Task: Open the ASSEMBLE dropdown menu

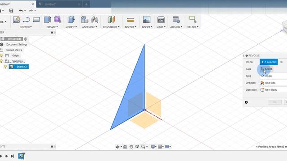Action: 90,27
